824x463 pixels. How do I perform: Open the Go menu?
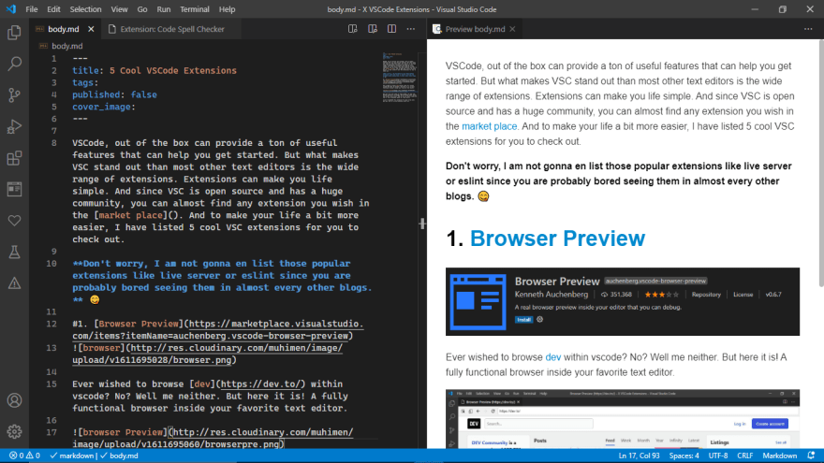tap(142, 9)
